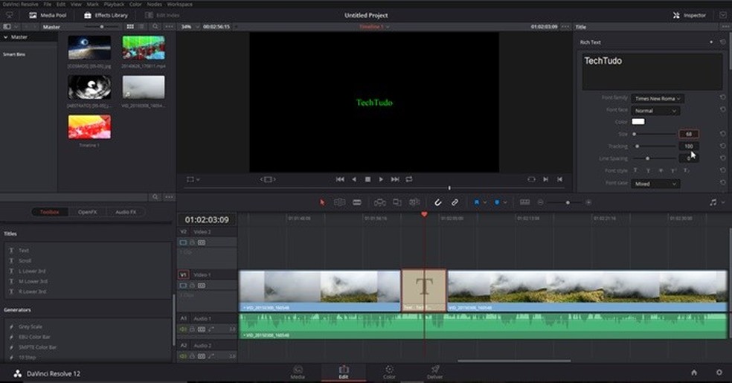Viewport: 732px width, 383px height.
Task: Click the audio music note icon
Action: [x=713, y=202]
